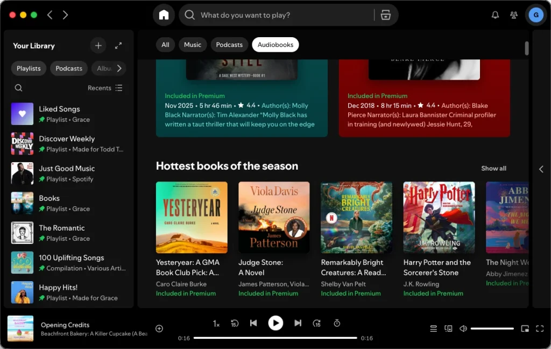Open the red Blake Pierce audiobook card
This screenshot has height=349, width=551.
(425, 98)
